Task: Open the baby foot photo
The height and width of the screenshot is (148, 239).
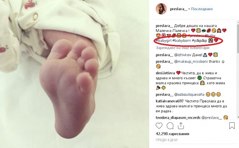Action: point(74,74)
